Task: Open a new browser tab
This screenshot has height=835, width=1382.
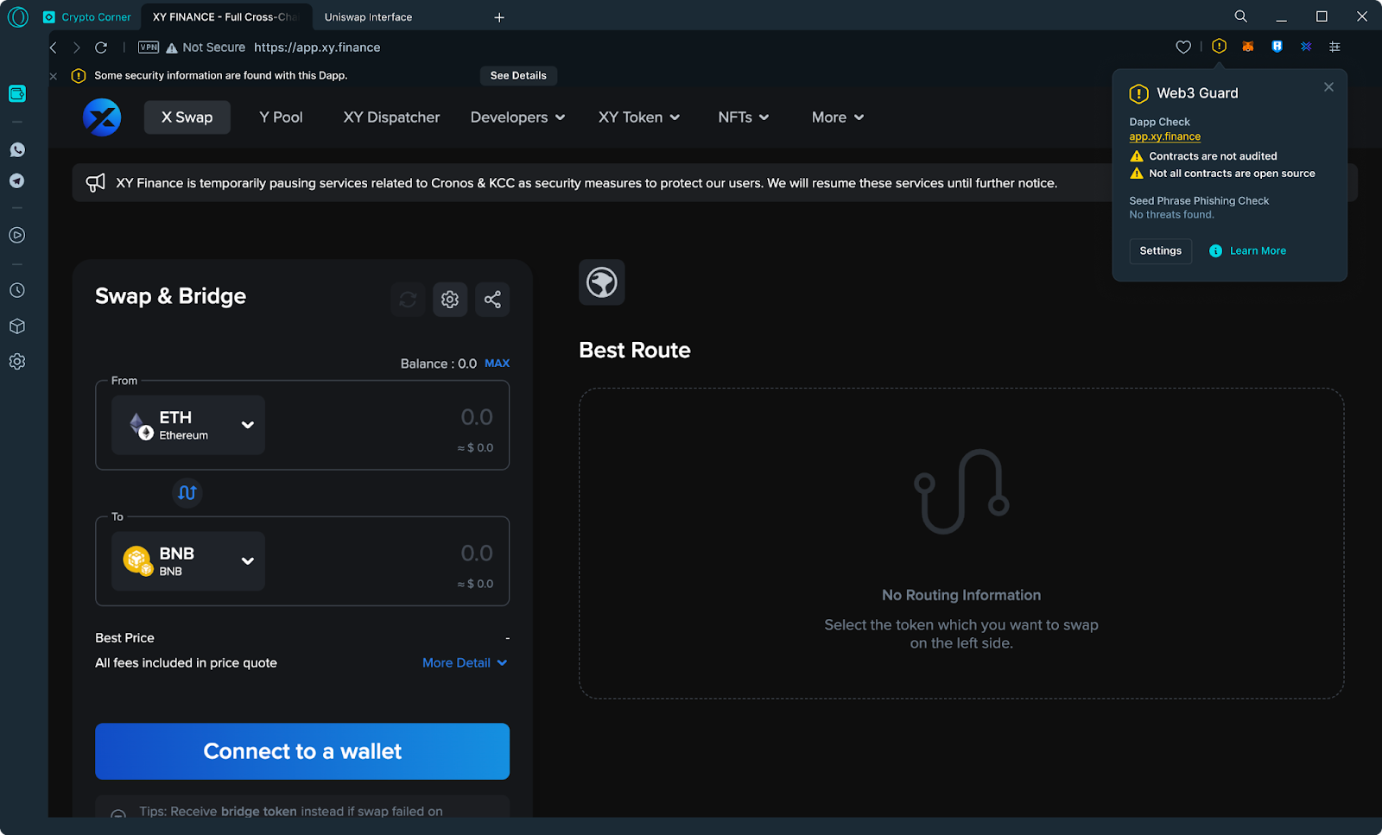Action: [x=499, y=17]
